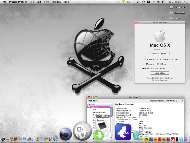Image resolution: width=190 pixels, height=143 pixels.
Task: Click the MacBookPro3 model identifier value
Action: (x=145, y=111)
